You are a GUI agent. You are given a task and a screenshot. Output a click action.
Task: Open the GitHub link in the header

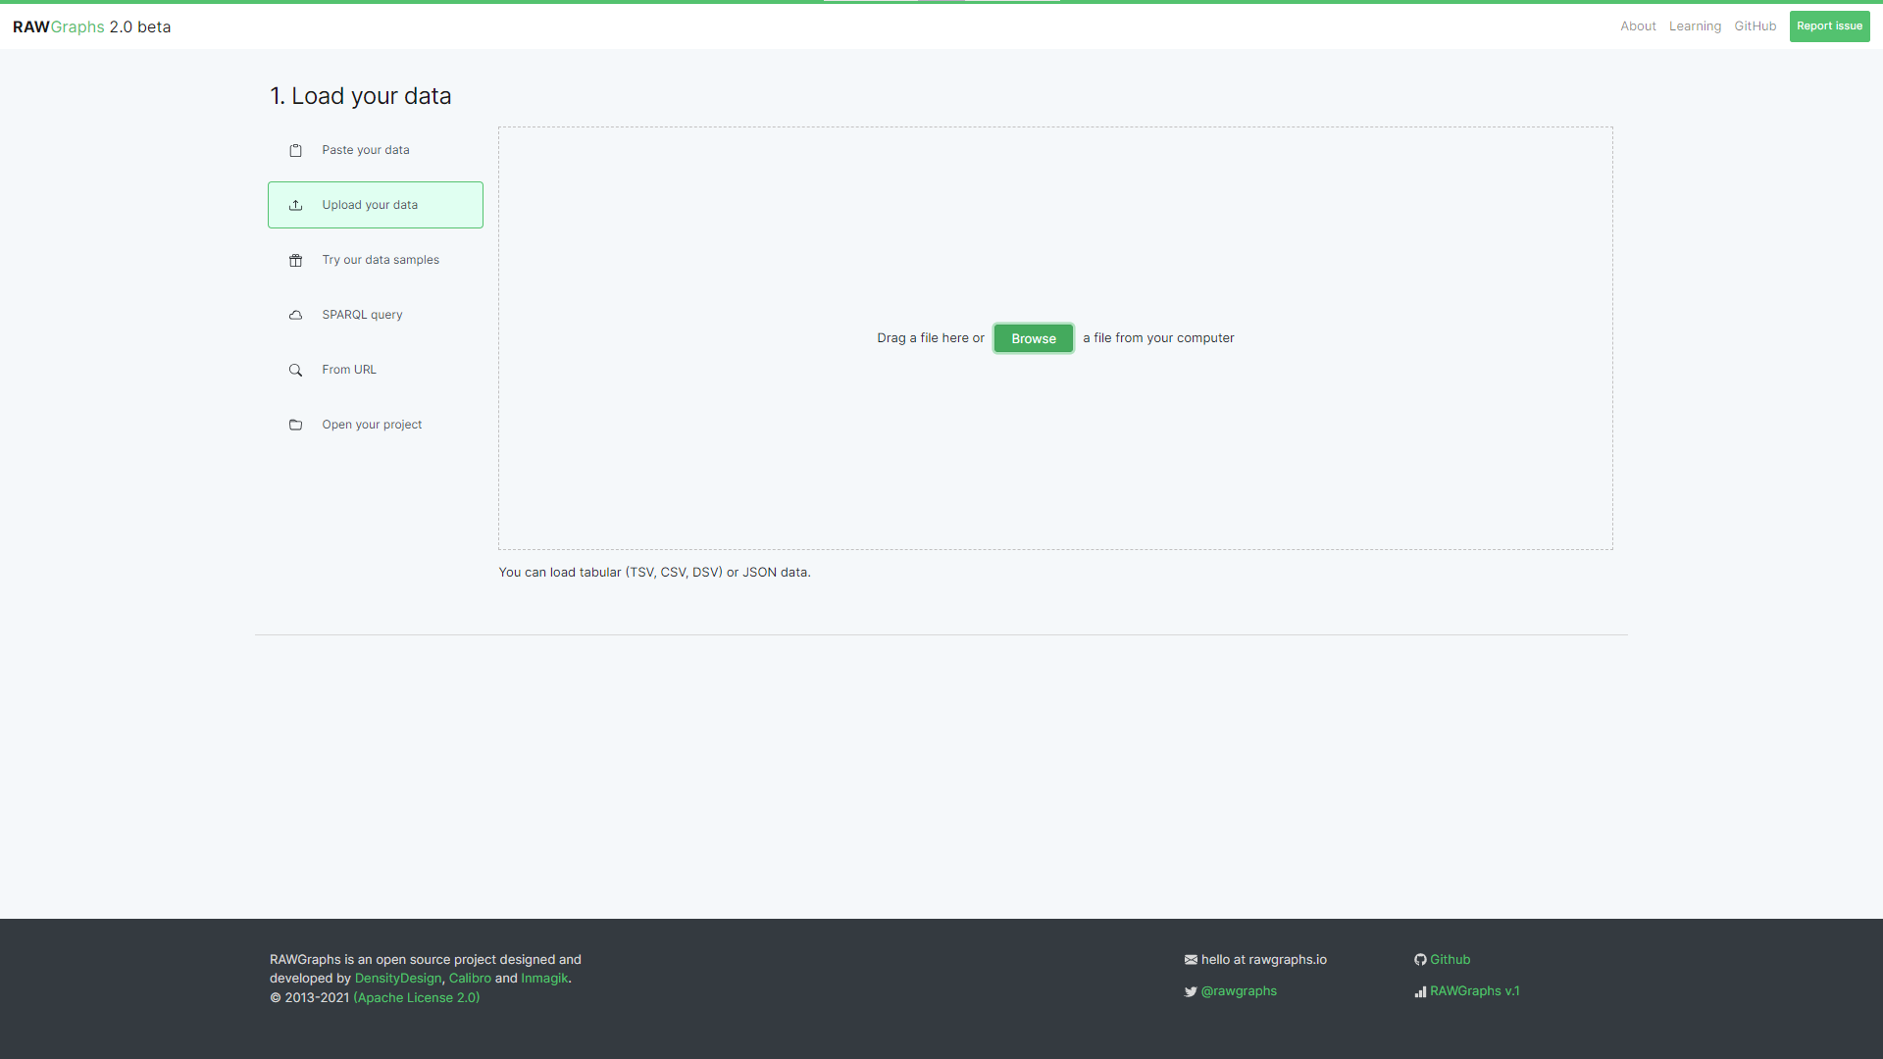(1755, 26)
